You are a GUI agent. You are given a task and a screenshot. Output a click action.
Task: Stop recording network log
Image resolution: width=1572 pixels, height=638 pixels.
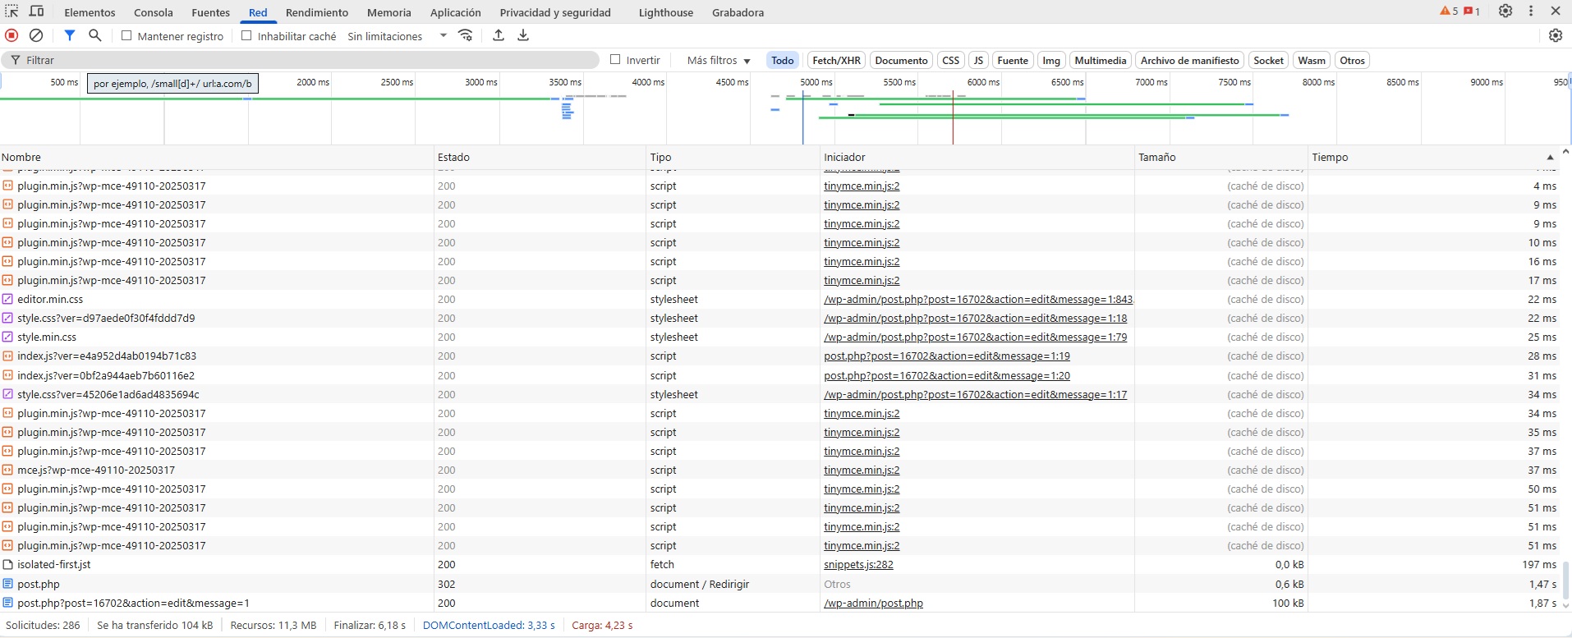11,35
